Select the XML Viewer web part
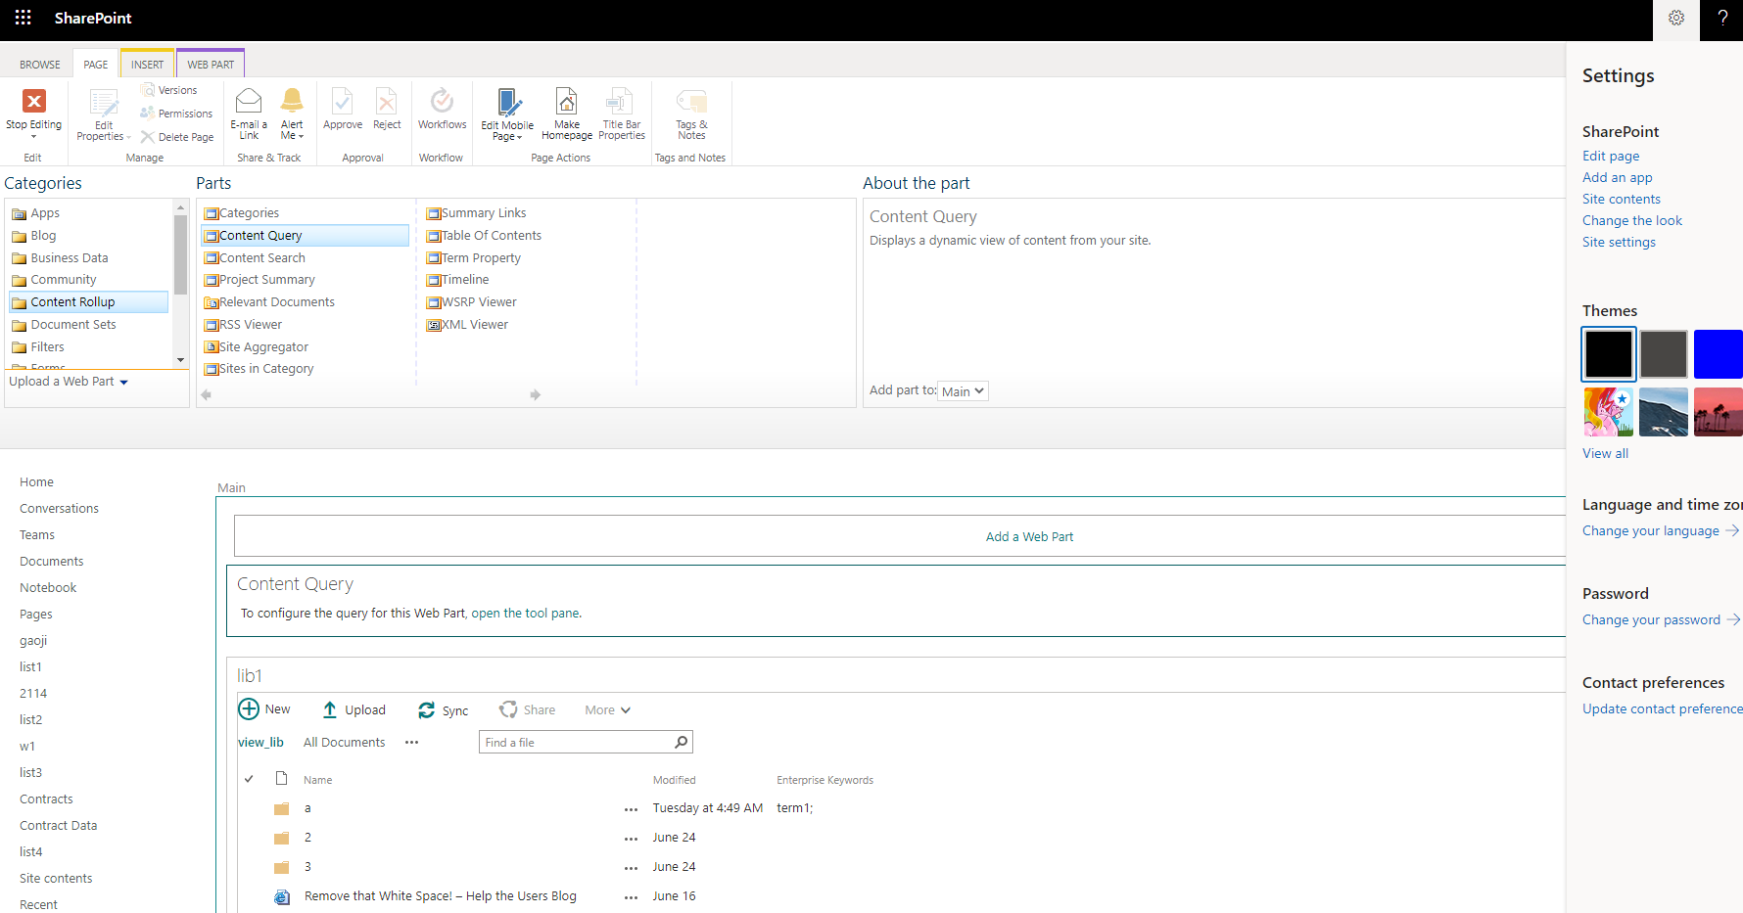1743x913 pixels. 475,325
